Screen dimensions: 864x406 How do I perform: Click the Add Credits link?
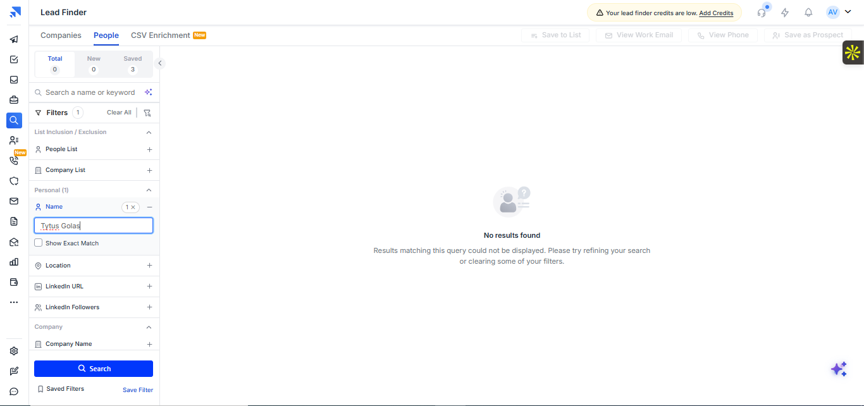coord(716,13)
